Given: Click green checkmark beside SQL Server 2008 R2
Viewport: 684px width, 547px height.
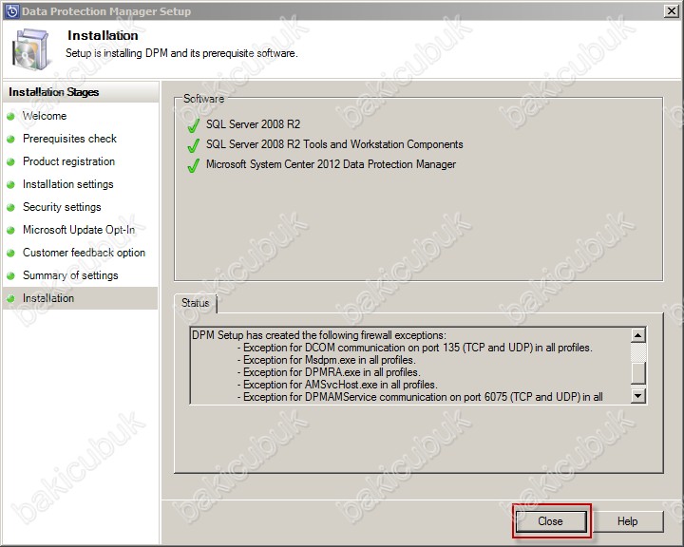Looking at the screenshot, I should tap(193, 125).
